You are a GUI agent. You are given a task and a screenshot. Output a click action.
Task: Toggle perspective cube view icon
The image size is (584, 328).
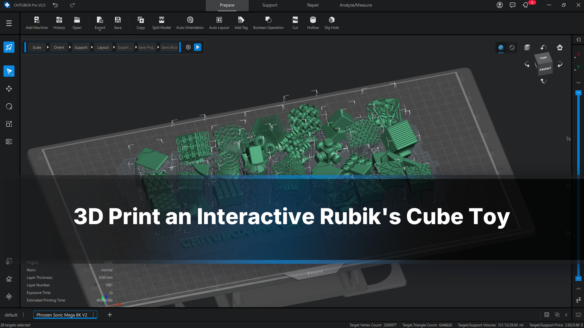pyautogui.click(x=527, y=47)
